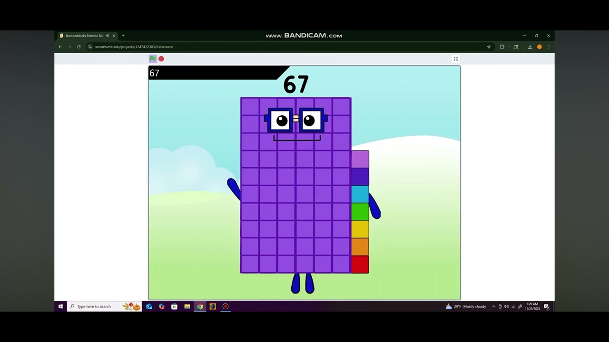Click the browser forward arrow

coord(69,47)
